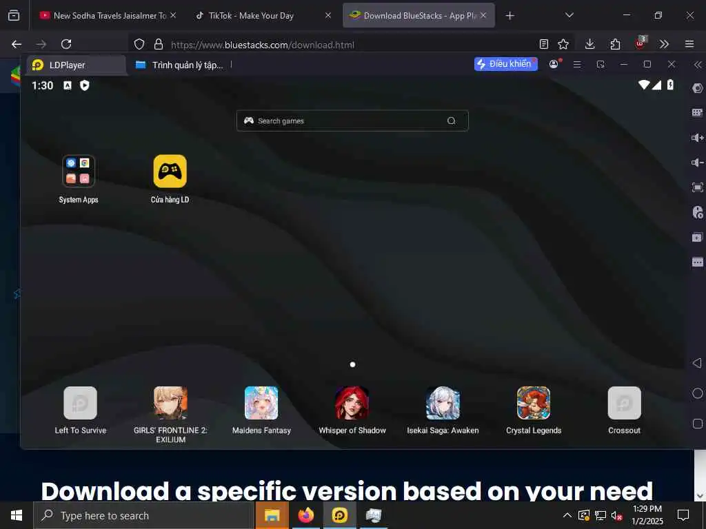Screen dimensions: 706x529
Task: Open the network tray icon
Action: 601,515
